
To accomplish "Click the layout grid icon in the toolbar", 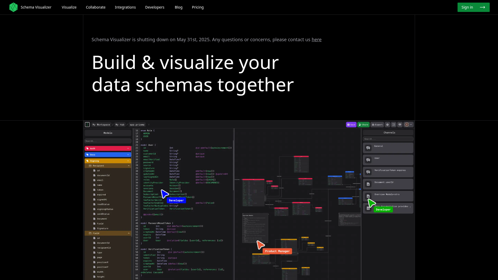I will 394,125.
